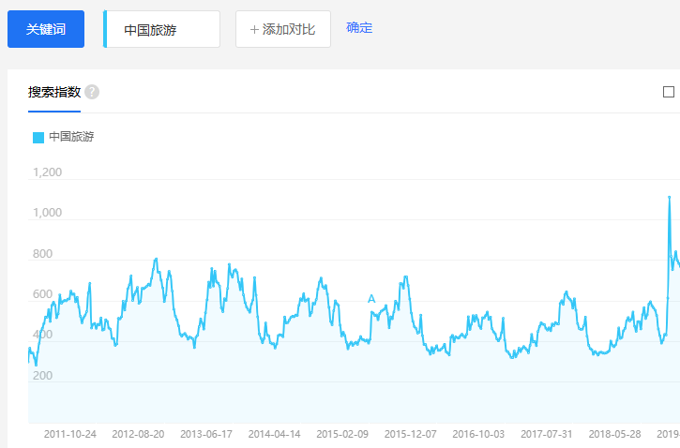The height and width of the screenshot is (448, 680).
Task: Click the 200 y-axis label
Action: point(42,375)
